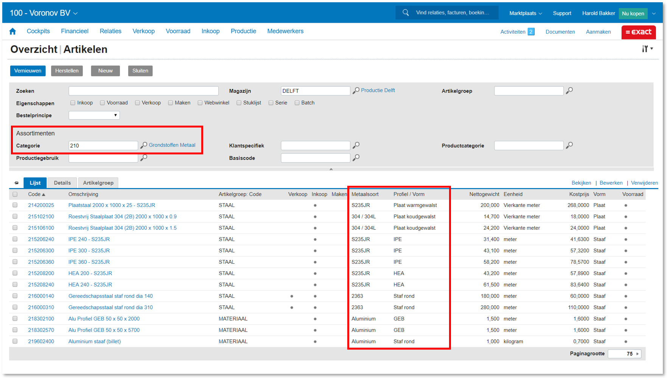Click the Basiscode lookup magnifier icon
Viewport: 667px width, 378px height.
(x=356, y=158)
